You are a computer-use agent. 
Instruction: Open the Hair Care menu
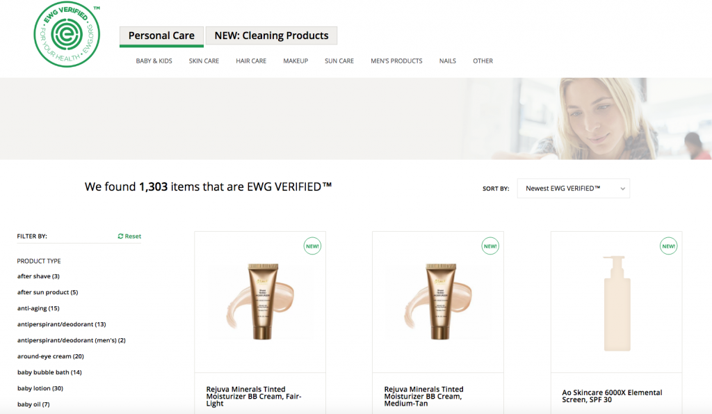pyautogui.click(x=251, y=61)
